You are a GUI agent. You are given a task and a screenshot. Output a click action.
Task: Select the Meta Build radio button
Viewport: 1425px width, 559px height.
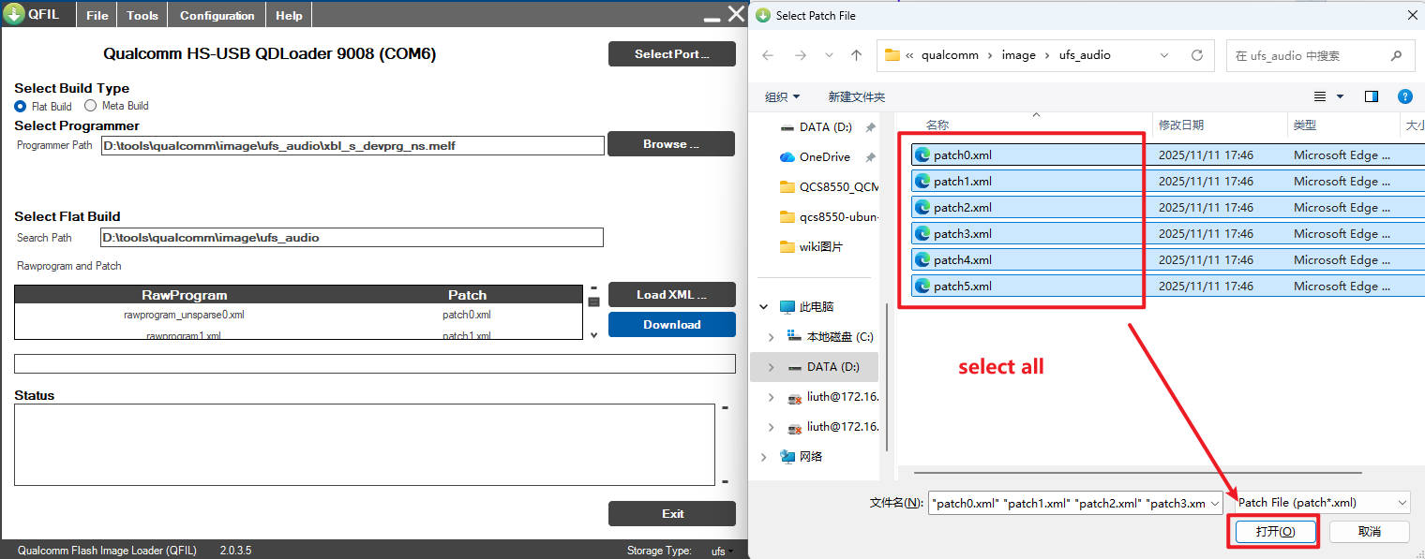[91, 106]
